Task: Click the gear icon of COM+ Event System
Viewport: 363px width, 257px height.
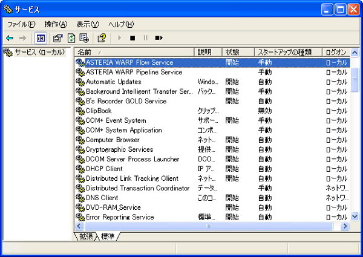Action: pos(80,120)
